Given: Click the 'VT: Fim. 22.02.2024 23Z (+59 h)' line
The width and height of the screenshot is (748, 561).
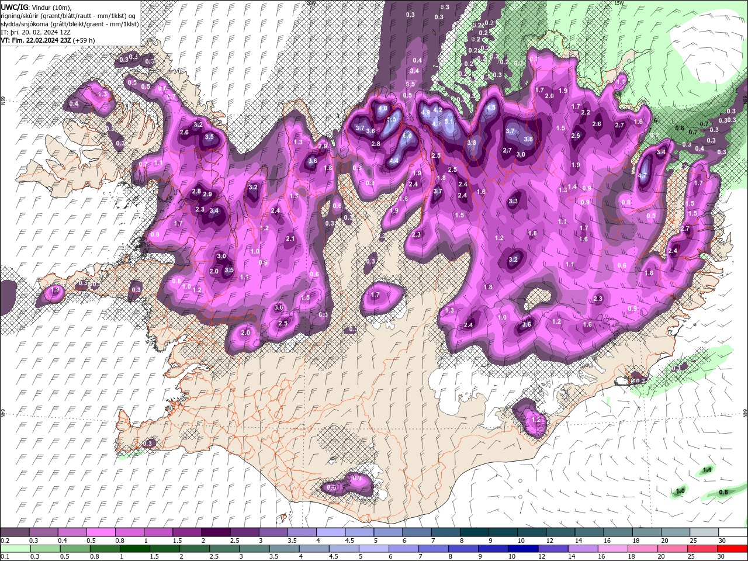Looking at the screenshot, I should point(48,40).
